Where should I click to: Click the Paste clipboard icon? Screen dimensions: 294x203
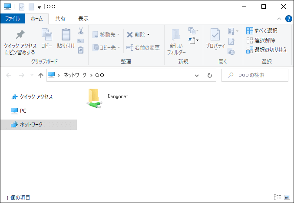coord(66,36)
